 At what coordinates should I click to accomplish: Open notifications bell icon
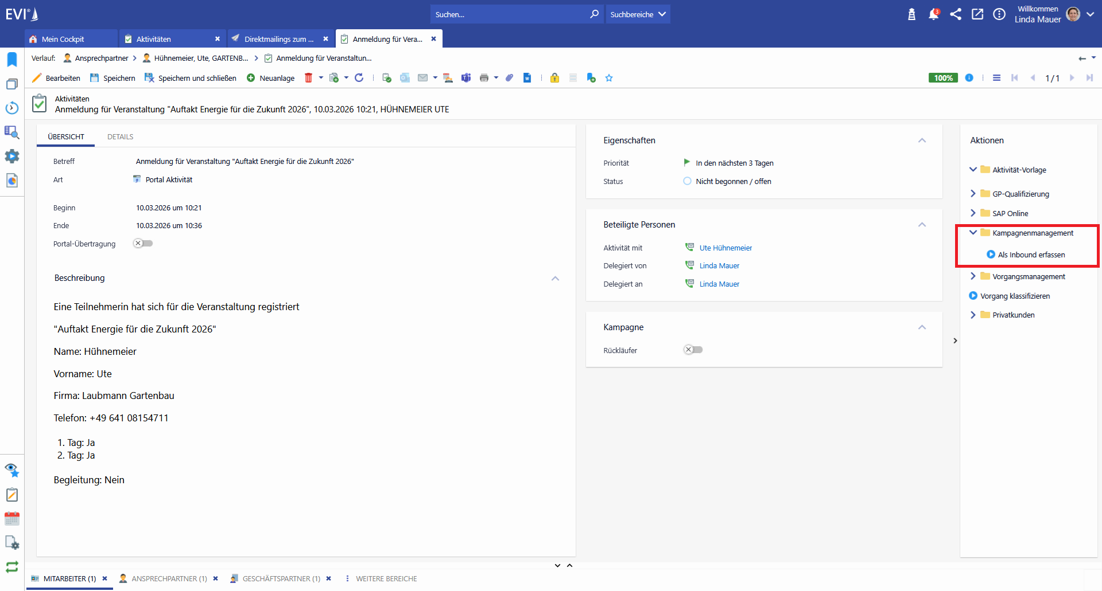pyautogui.click(x=933, y=14)
